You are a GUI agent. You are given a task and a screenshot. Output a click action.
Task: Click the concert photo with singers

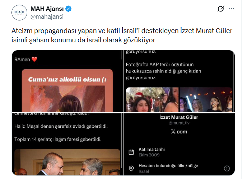click(206, 100)
